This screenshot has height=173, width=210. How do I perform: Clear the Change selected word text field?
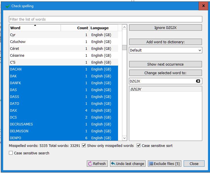198,81
